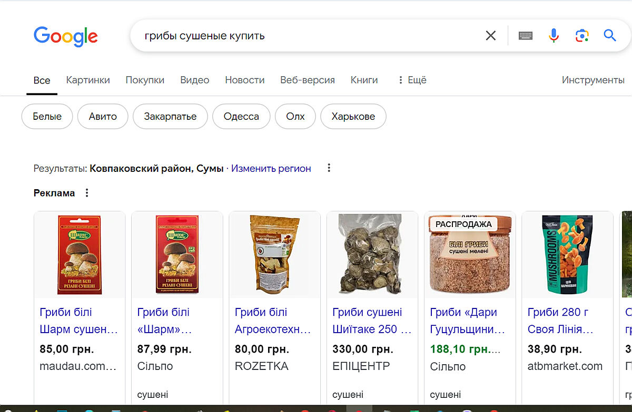This screenshot has height=412, width=632.
Task: Click the Свoя Лінія mushrooms package image
Action: click(x=567, y=254)
